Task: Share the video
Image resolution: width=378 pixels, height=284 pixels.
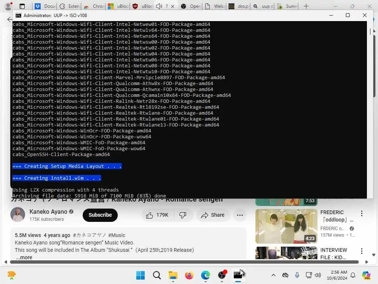Action: [213, 215]
